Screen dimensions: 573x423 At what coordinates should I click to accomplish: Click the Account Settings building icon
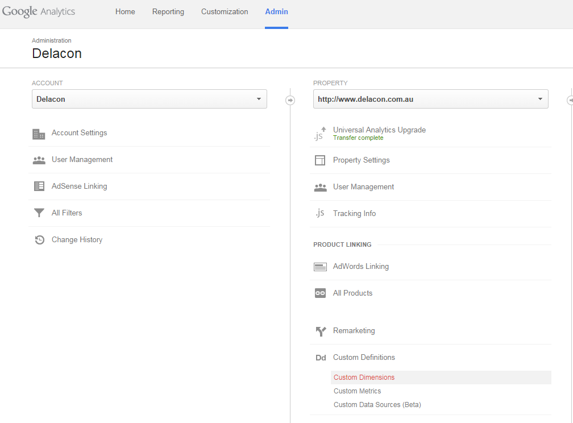pyautogui.click(x=39, y=134)
